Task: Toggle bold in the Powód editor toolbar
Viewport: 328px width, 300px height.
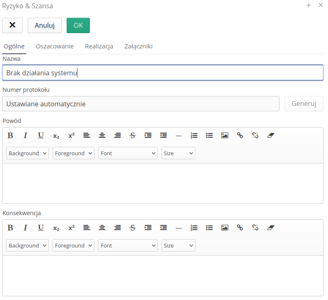Action: click(10, 135)
